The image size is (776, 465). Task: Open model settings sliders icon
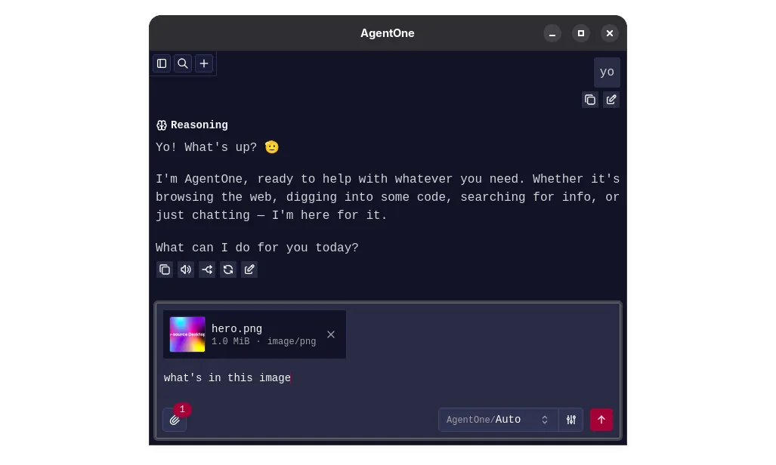(571, 420)
